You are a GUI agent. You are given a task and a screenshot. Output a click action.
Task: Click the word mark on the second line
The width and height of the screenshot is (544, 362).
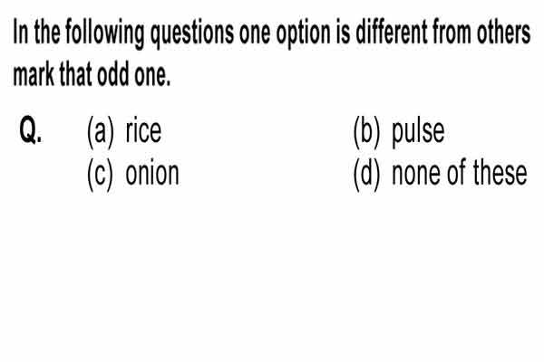[34, 74]
